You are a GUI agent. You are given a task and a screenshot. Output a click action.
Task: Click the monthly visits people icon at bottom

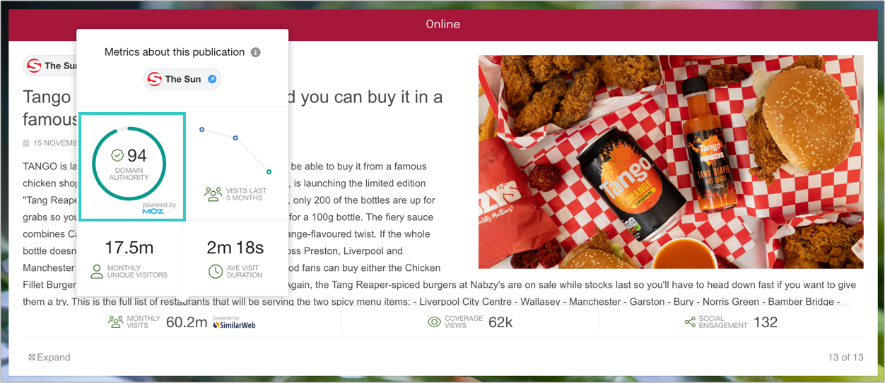pos(116,322)
